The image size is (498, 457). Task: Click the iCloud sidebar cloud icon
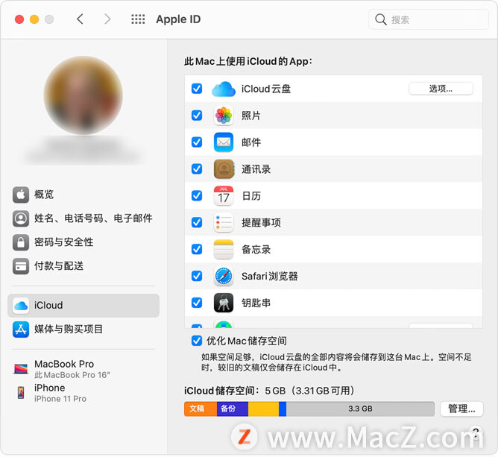(21, 306)
